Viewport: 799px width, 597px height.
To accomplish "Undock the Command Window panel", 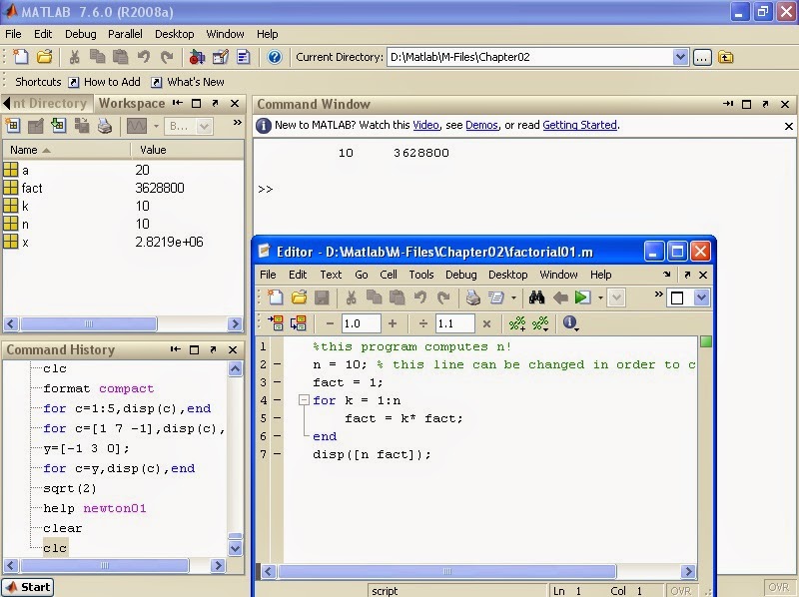I will (x=765, y=104).
